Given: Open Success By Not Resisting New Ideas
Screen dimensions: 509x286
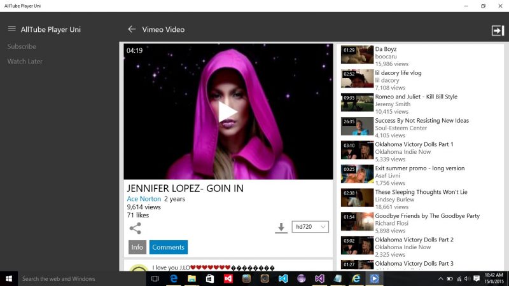Looking at the screenshot, I should [x=422, y=121].
